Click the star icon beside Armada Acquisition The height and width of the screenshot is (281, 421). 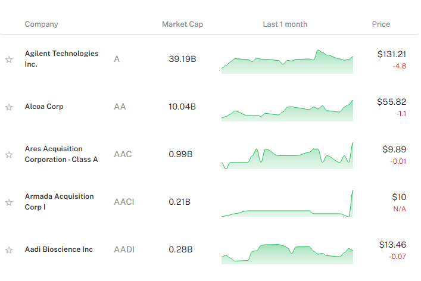[x=9, y=202]
